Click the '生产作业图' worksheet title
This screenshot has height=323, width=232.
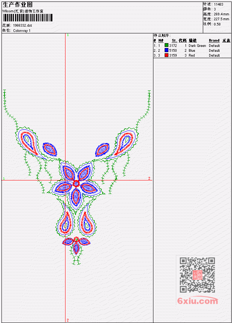(18, 5)
